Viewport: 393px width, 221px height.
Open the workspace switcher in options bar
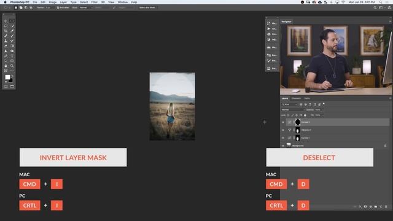click(381, 8)
